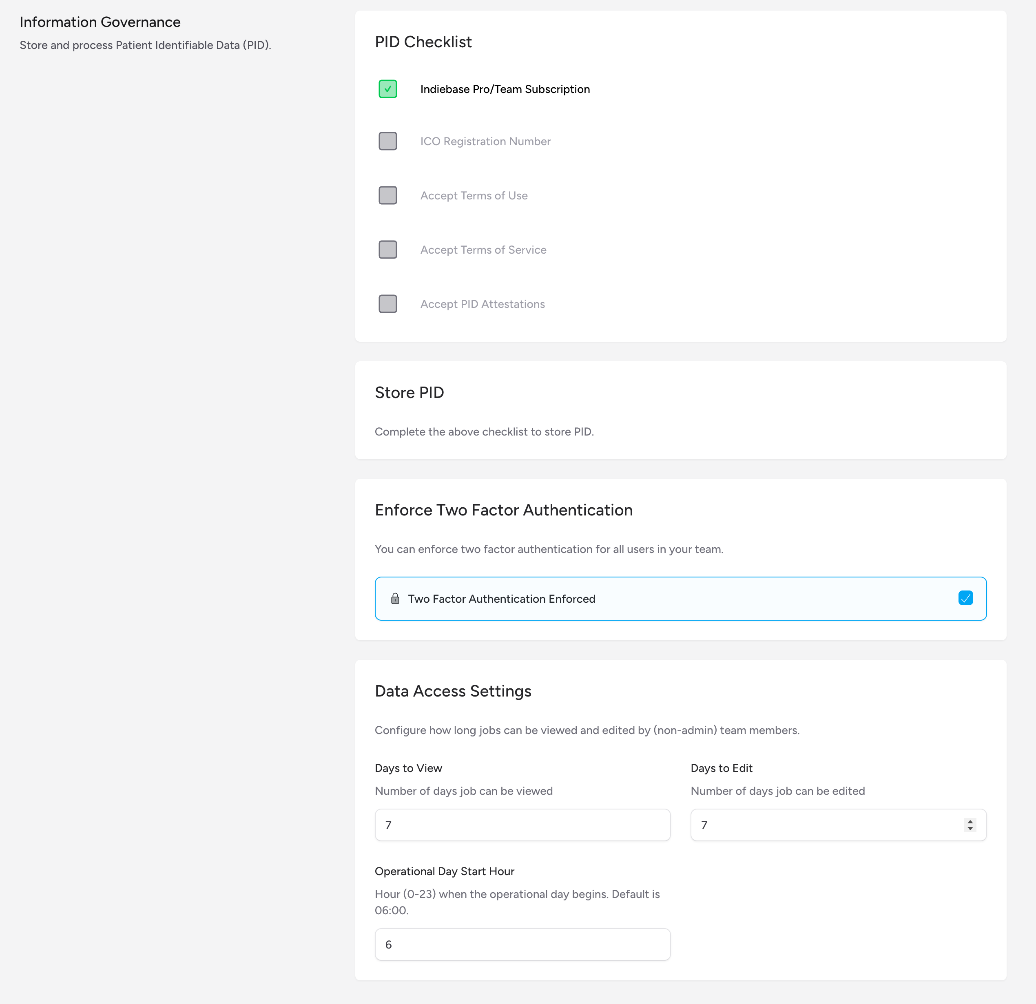Disable the Two Factor Authentication Enforced toggle
Viewport: 1036px width, 1004px height.
pyautogui.click(x=966, y=598)
